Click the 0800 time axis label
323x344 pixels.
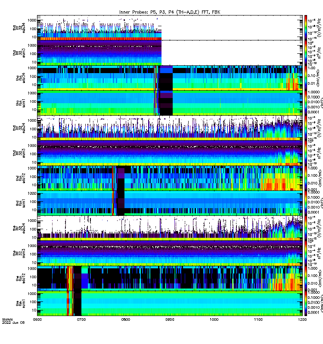(x=126, y=319)
